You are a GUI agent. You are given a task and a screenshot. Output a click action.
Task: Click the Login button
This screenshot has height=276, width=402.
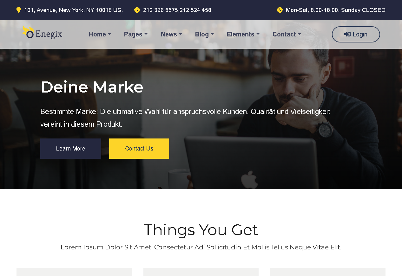(356, 34)
